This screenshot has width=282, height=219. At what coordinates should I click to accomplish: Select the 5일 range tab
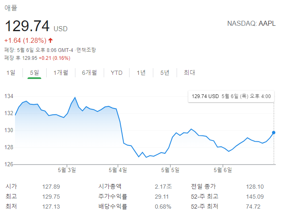coord(34,73)
